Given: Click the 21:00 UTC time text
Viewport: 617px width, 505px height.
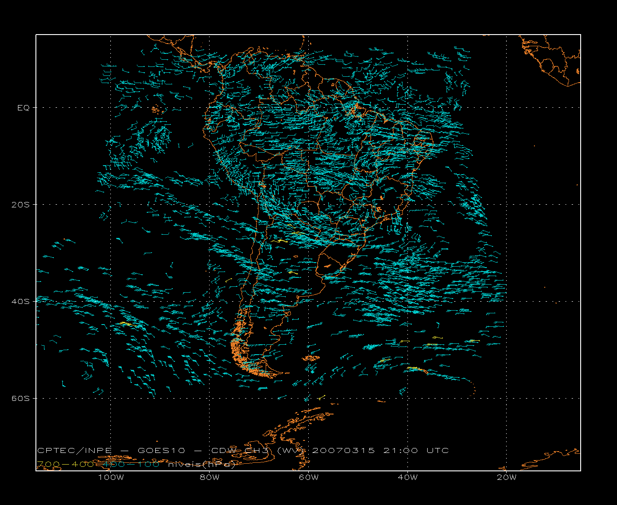Looking at the screenshot, I should click(x=416, y=450).
